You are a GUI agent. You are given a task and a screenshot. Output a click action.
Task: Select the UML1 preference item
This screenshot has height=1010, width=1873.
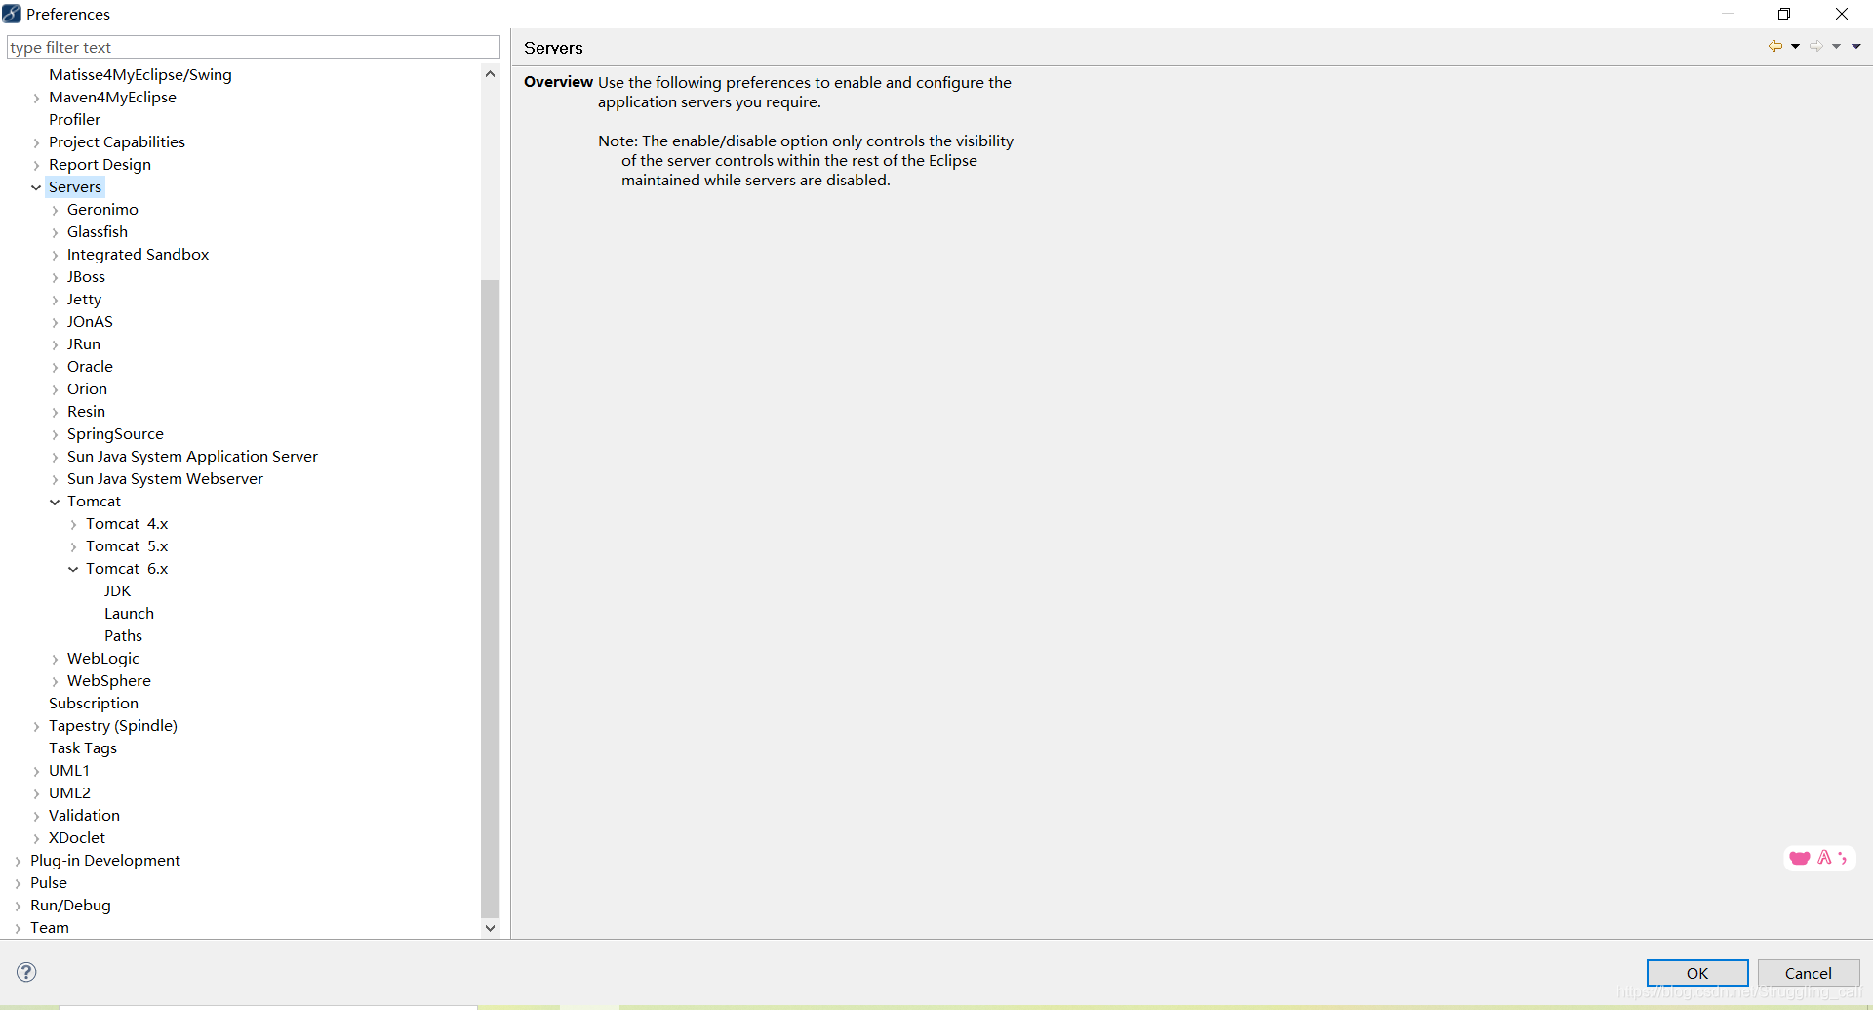tap(69, 771)
